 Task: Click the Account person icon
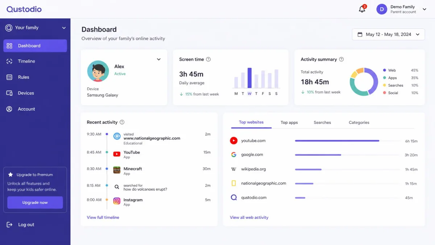pyautogui.click(x=9, y=109)
